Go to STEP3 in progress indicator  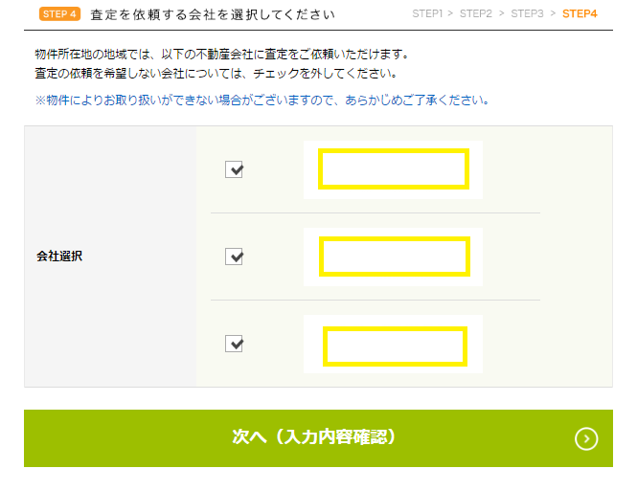coord(527,13)
